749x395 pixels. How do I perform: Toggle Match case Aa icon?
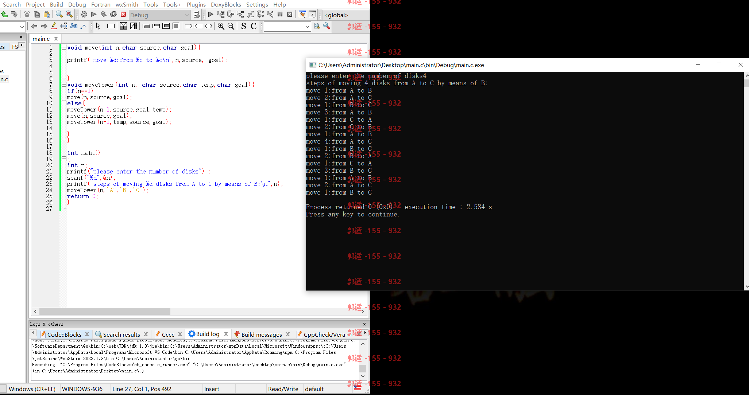74,26
